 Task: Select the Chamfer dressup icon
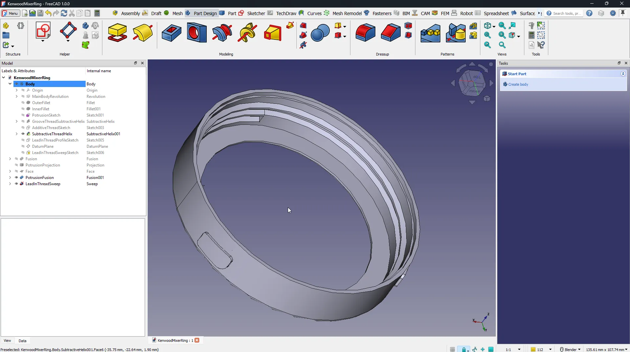point(390,33)
